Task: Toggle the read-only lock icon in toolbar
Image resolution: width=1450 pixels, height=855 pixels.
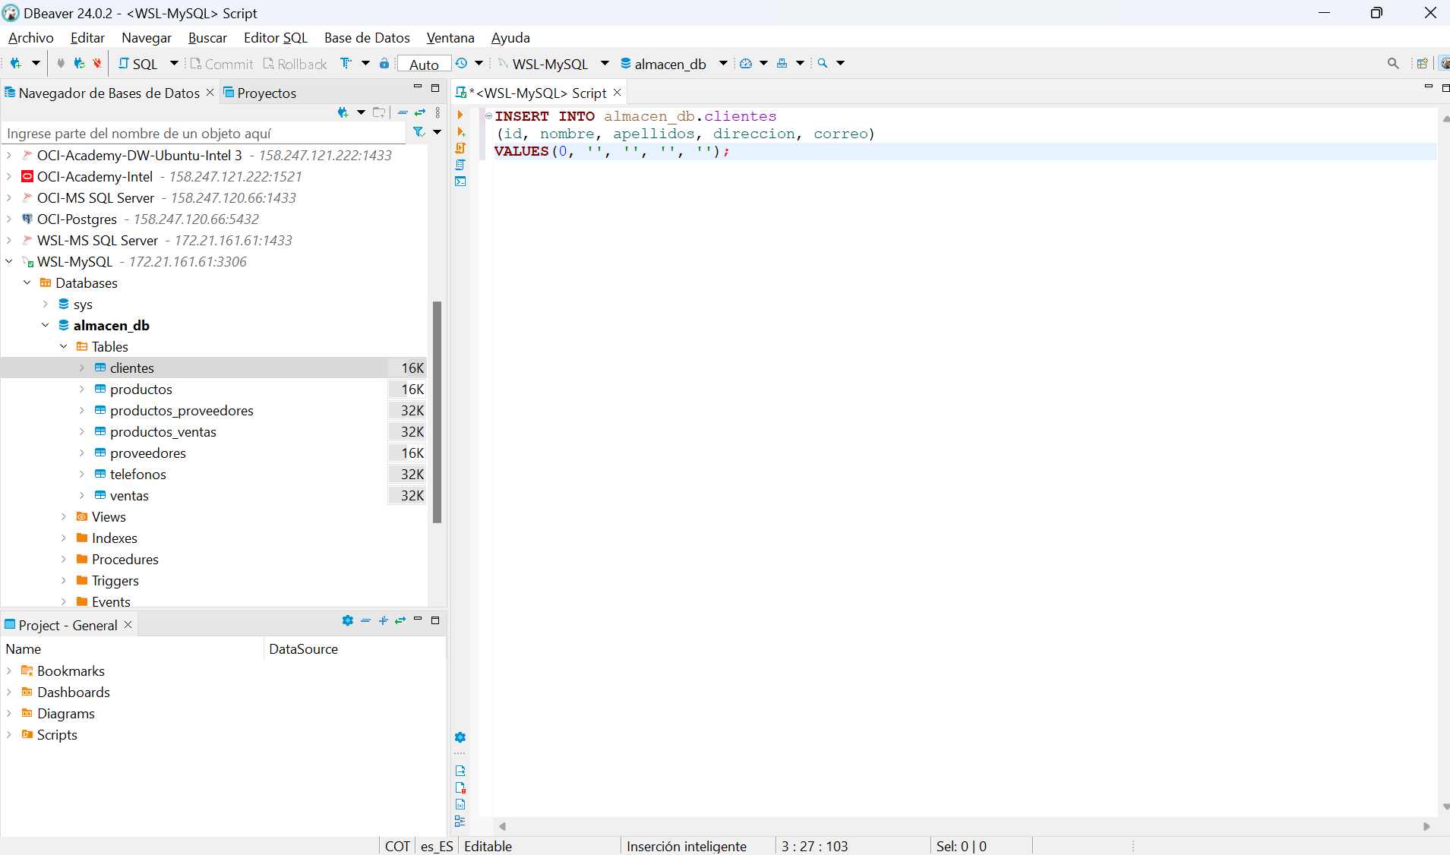Action: 384,64
